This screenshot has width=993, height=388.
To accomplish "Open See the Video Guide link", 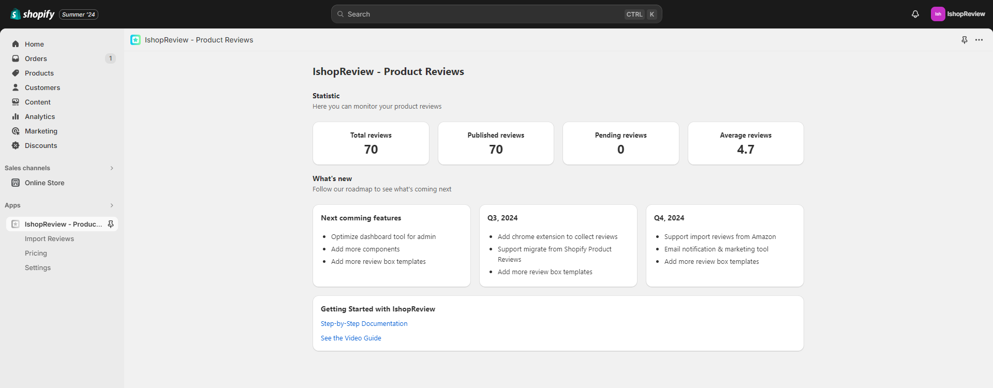I will point(351,338).
